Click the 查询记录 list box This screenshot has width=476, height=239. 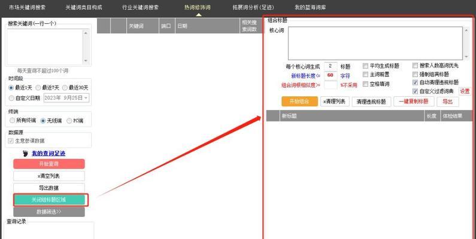(x=48, y=232)
